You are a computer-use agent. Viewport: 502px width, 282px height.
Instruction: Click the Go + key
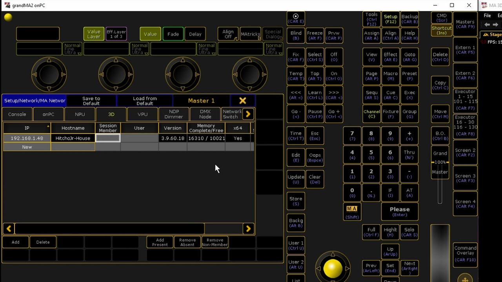[334, 114]
